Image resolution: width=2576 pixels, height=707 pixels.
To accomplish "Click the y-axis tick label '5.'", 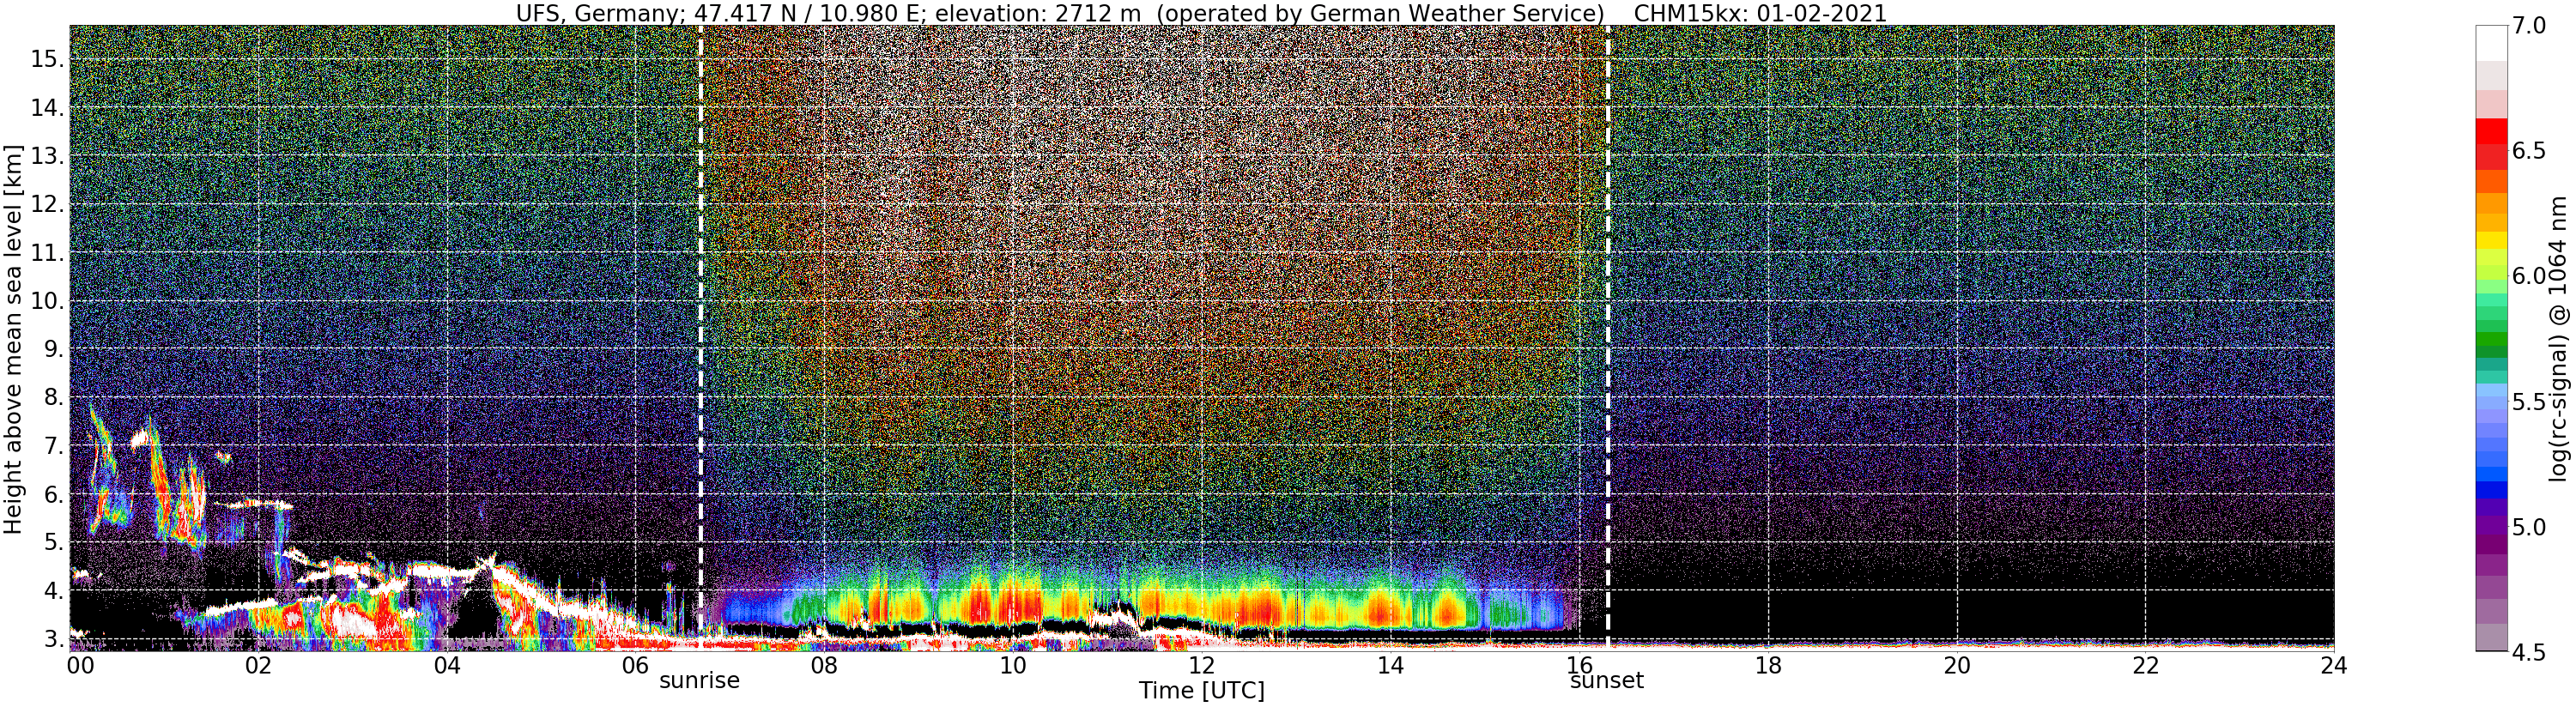I will pyautogui.click(x=54, y=542).
